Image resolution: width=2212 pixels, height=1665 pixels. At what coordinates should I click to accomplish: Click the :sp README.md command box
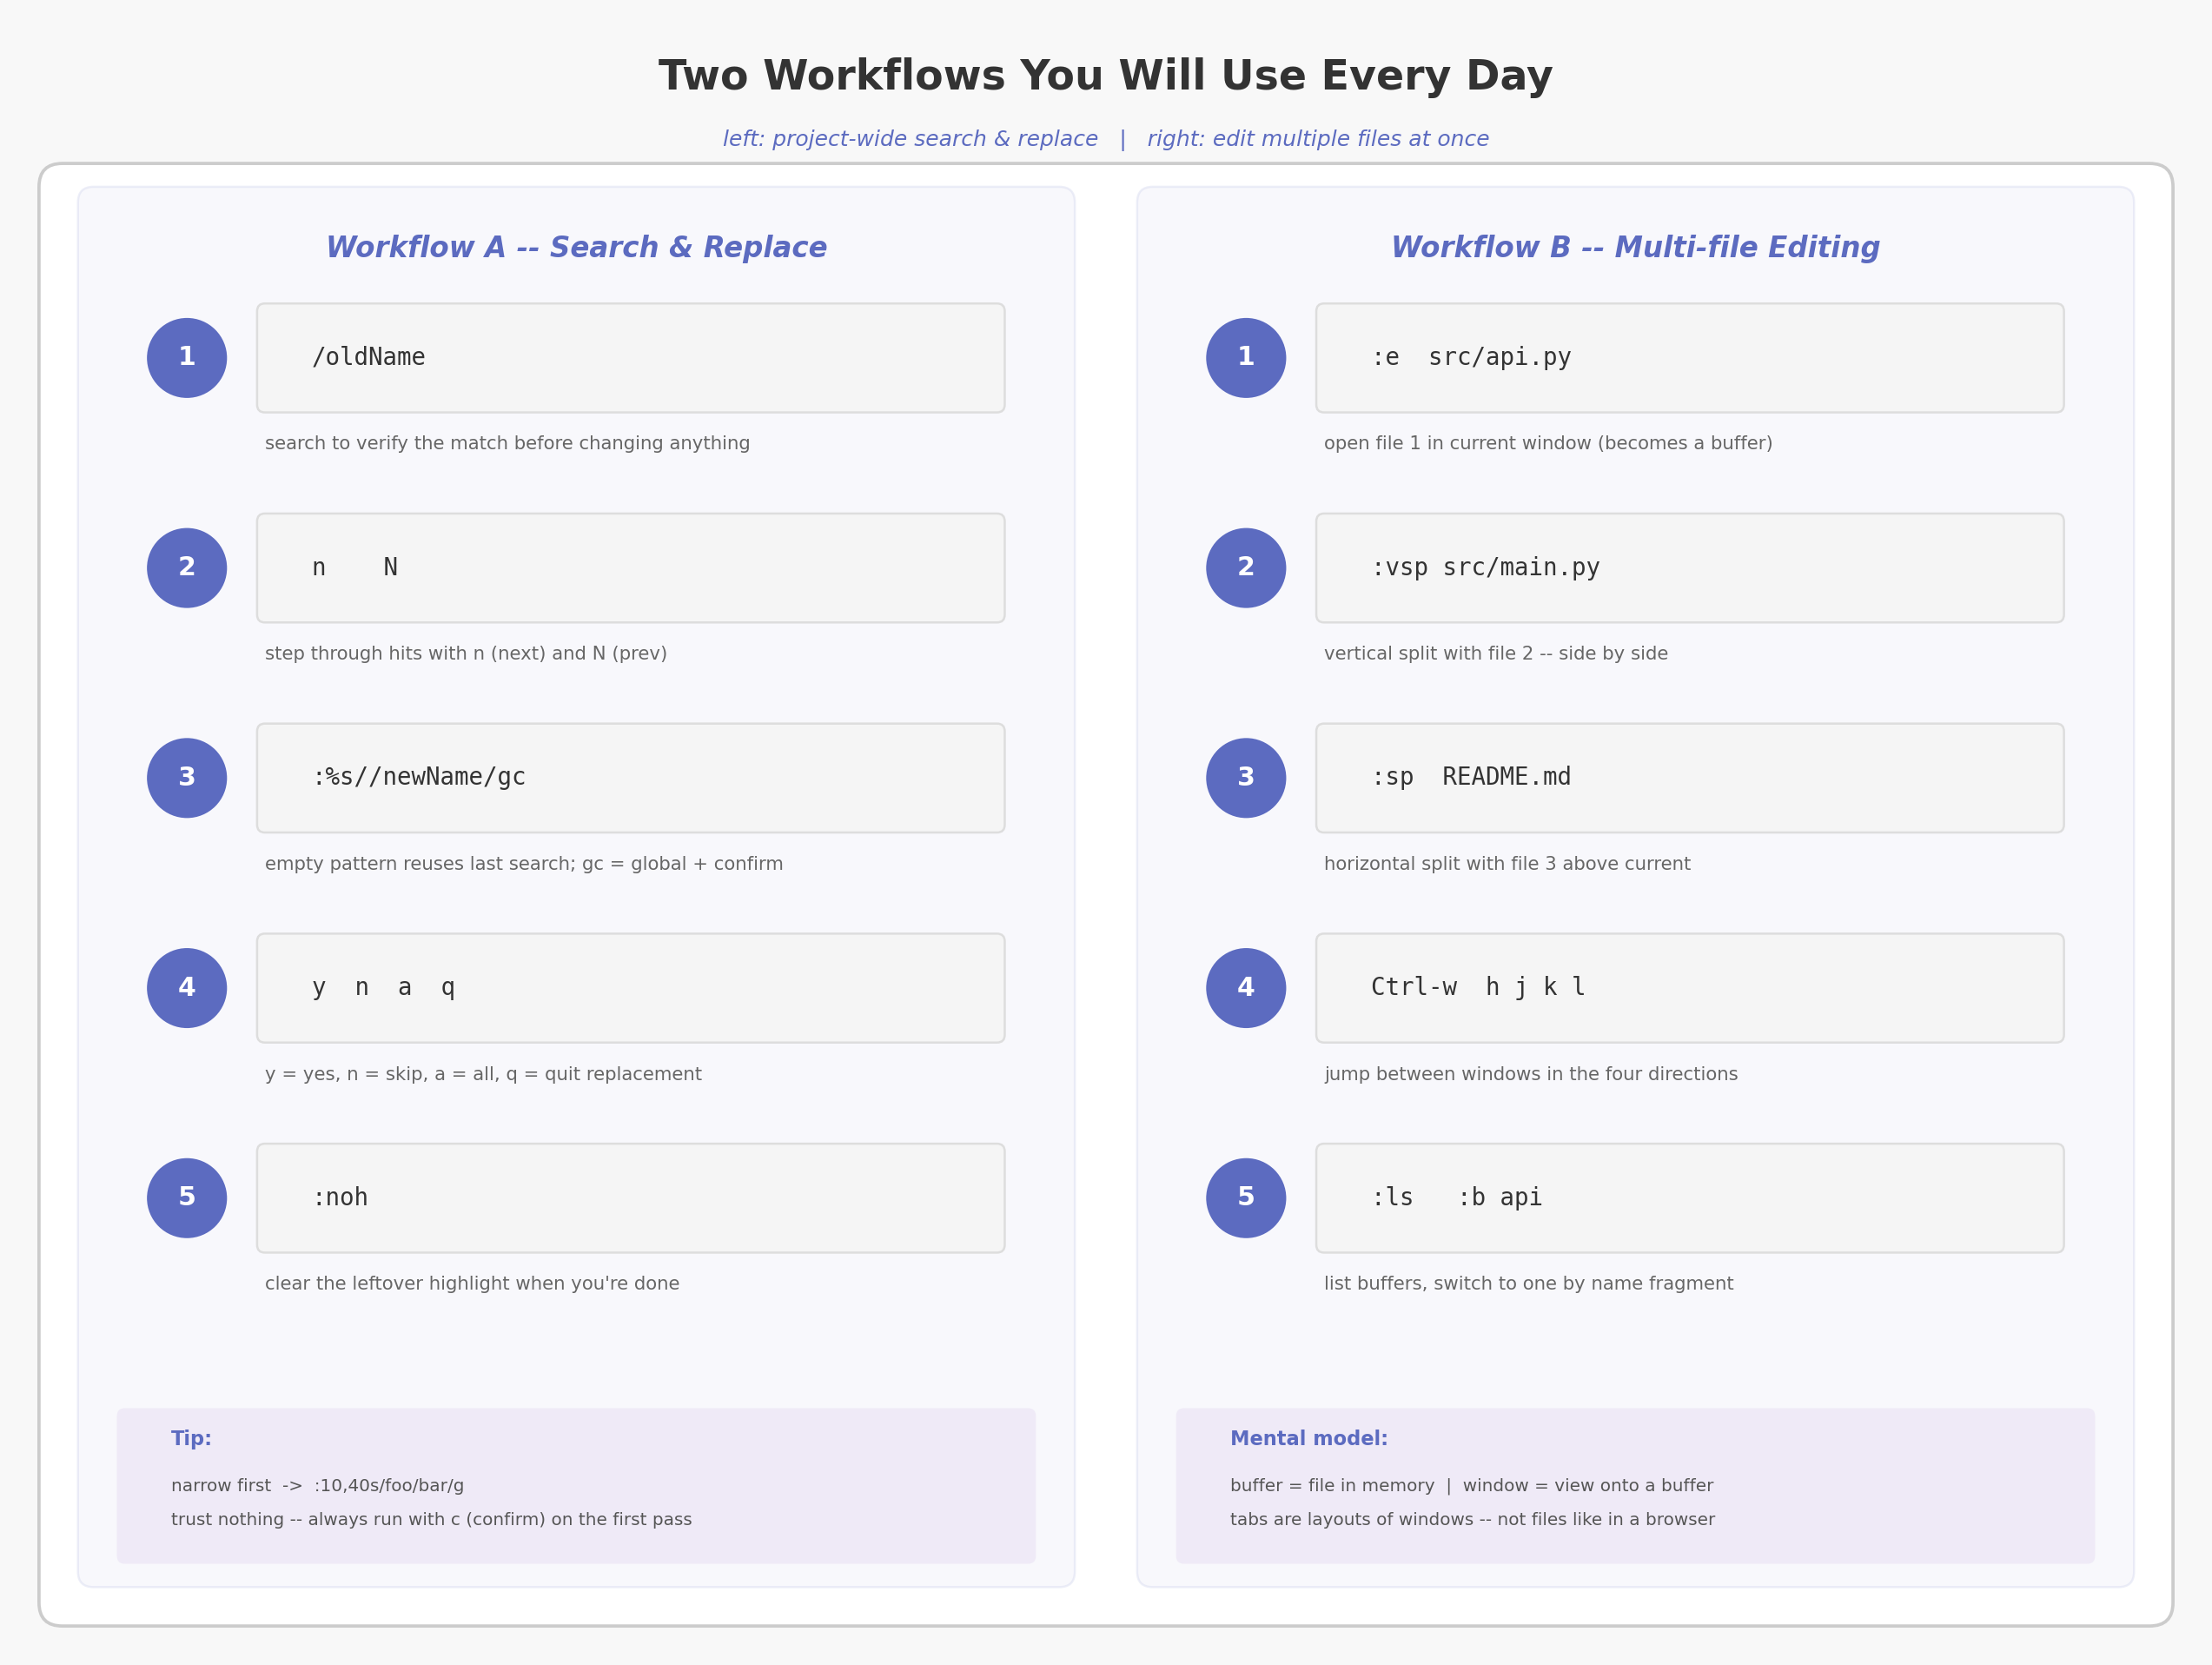(1690, 778)
